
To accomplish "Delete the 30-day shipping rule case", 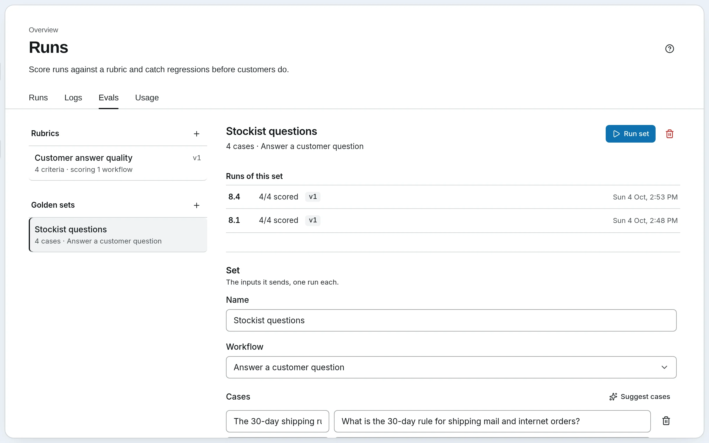I will [666, 421].
